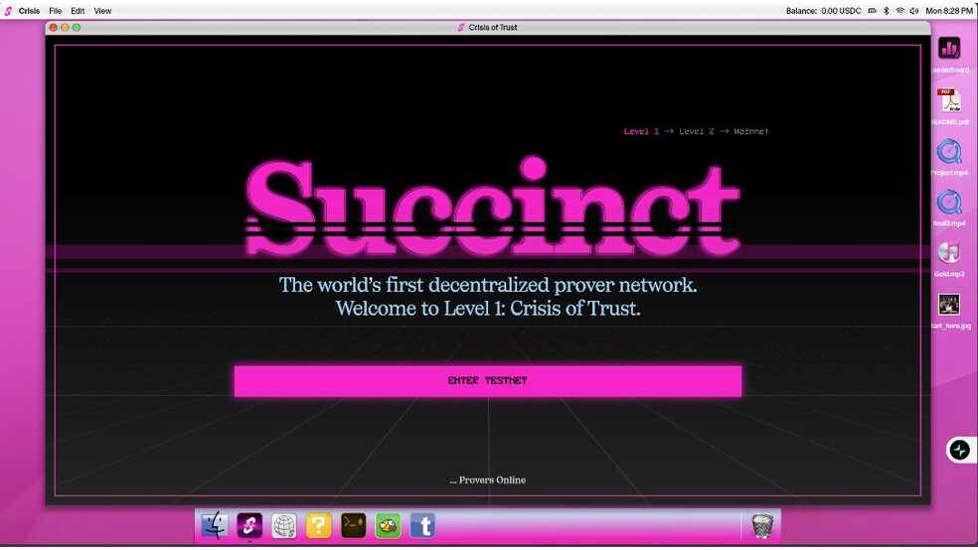Zoom the Crisis of Trust window
978x550 pixels.
pos(77,28)
